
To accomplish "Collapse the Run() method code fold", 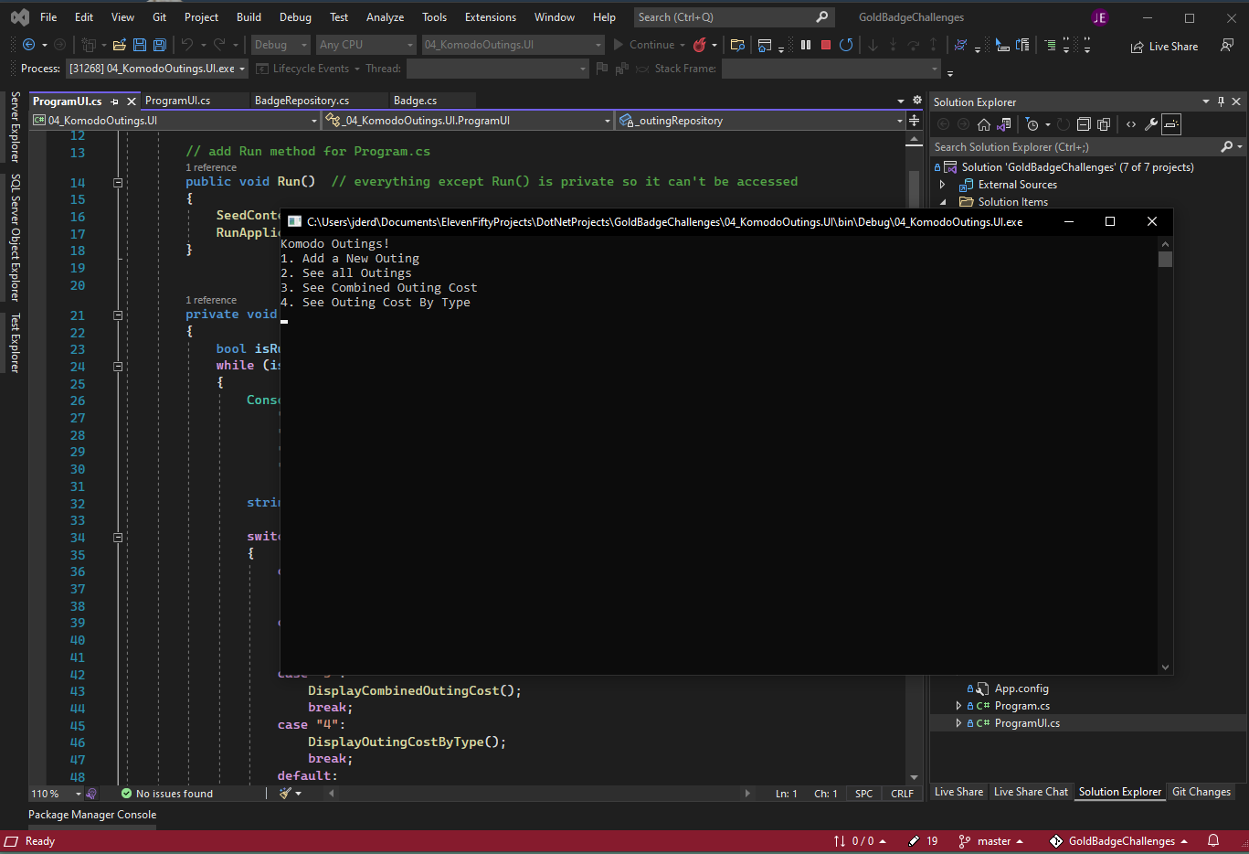I will click(118, 183).
